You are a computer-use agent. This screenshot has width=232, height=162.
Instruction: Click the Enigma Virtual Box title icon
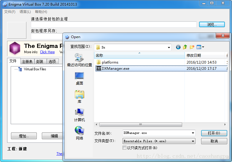(5, 4)
